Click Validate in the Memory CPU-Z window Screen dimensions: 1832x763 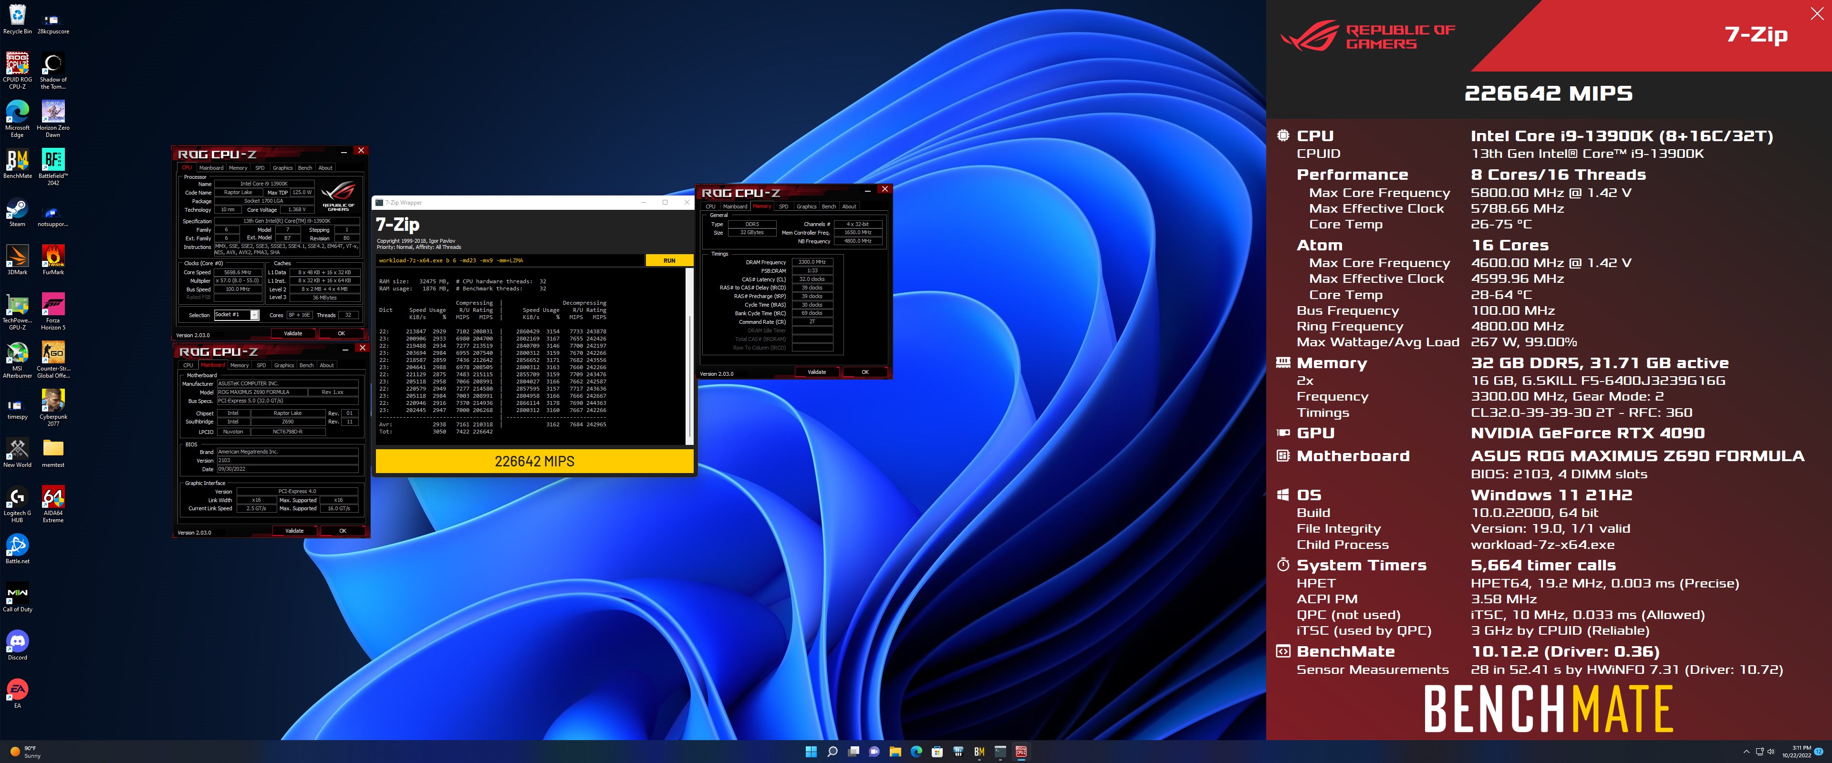point(816,372)
